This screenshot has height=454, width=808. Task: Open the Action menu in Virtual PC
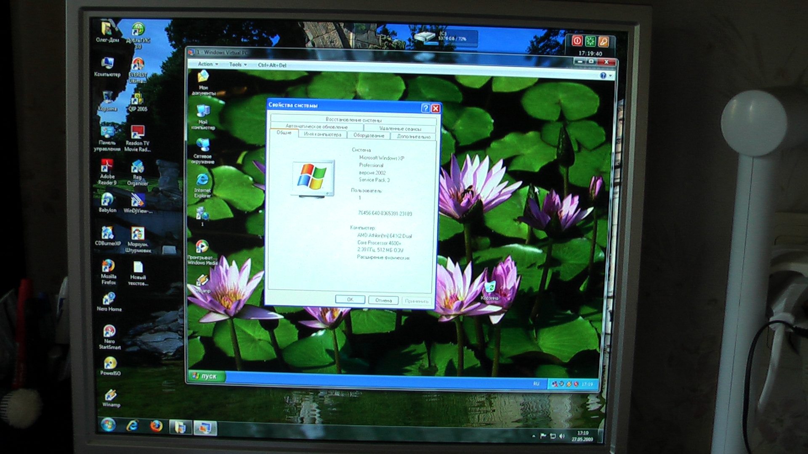click(208, 64)
